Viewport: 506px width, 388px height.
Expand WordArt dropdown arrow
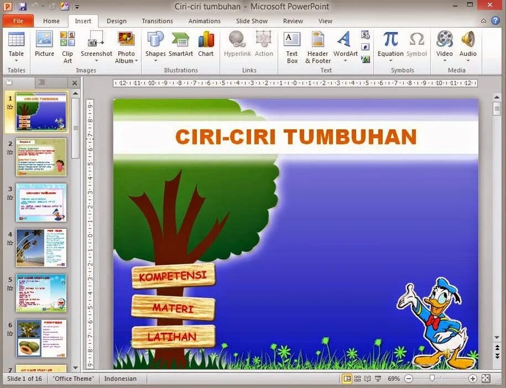345,61
